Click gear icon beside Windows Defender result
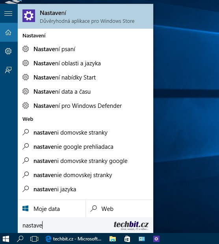Viewport: 219px width, 244px height. (26, 105)
